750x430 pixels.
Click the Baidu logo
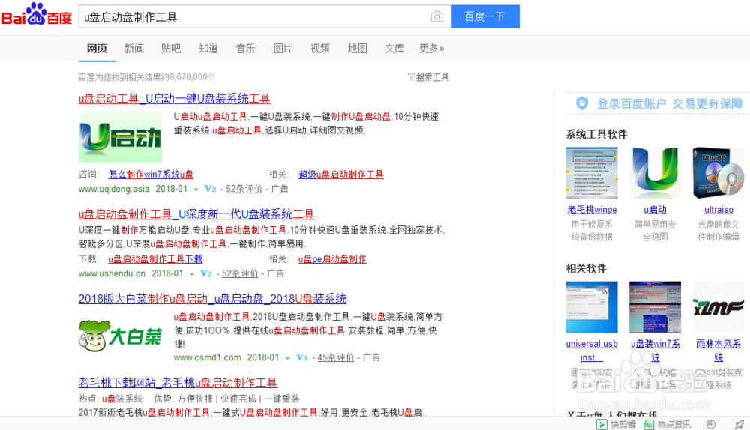click(x=37, y=14)
